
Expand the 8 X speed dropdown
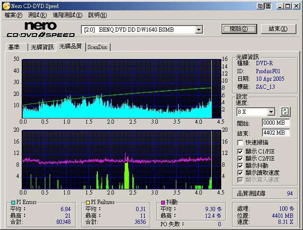point(271,112)
